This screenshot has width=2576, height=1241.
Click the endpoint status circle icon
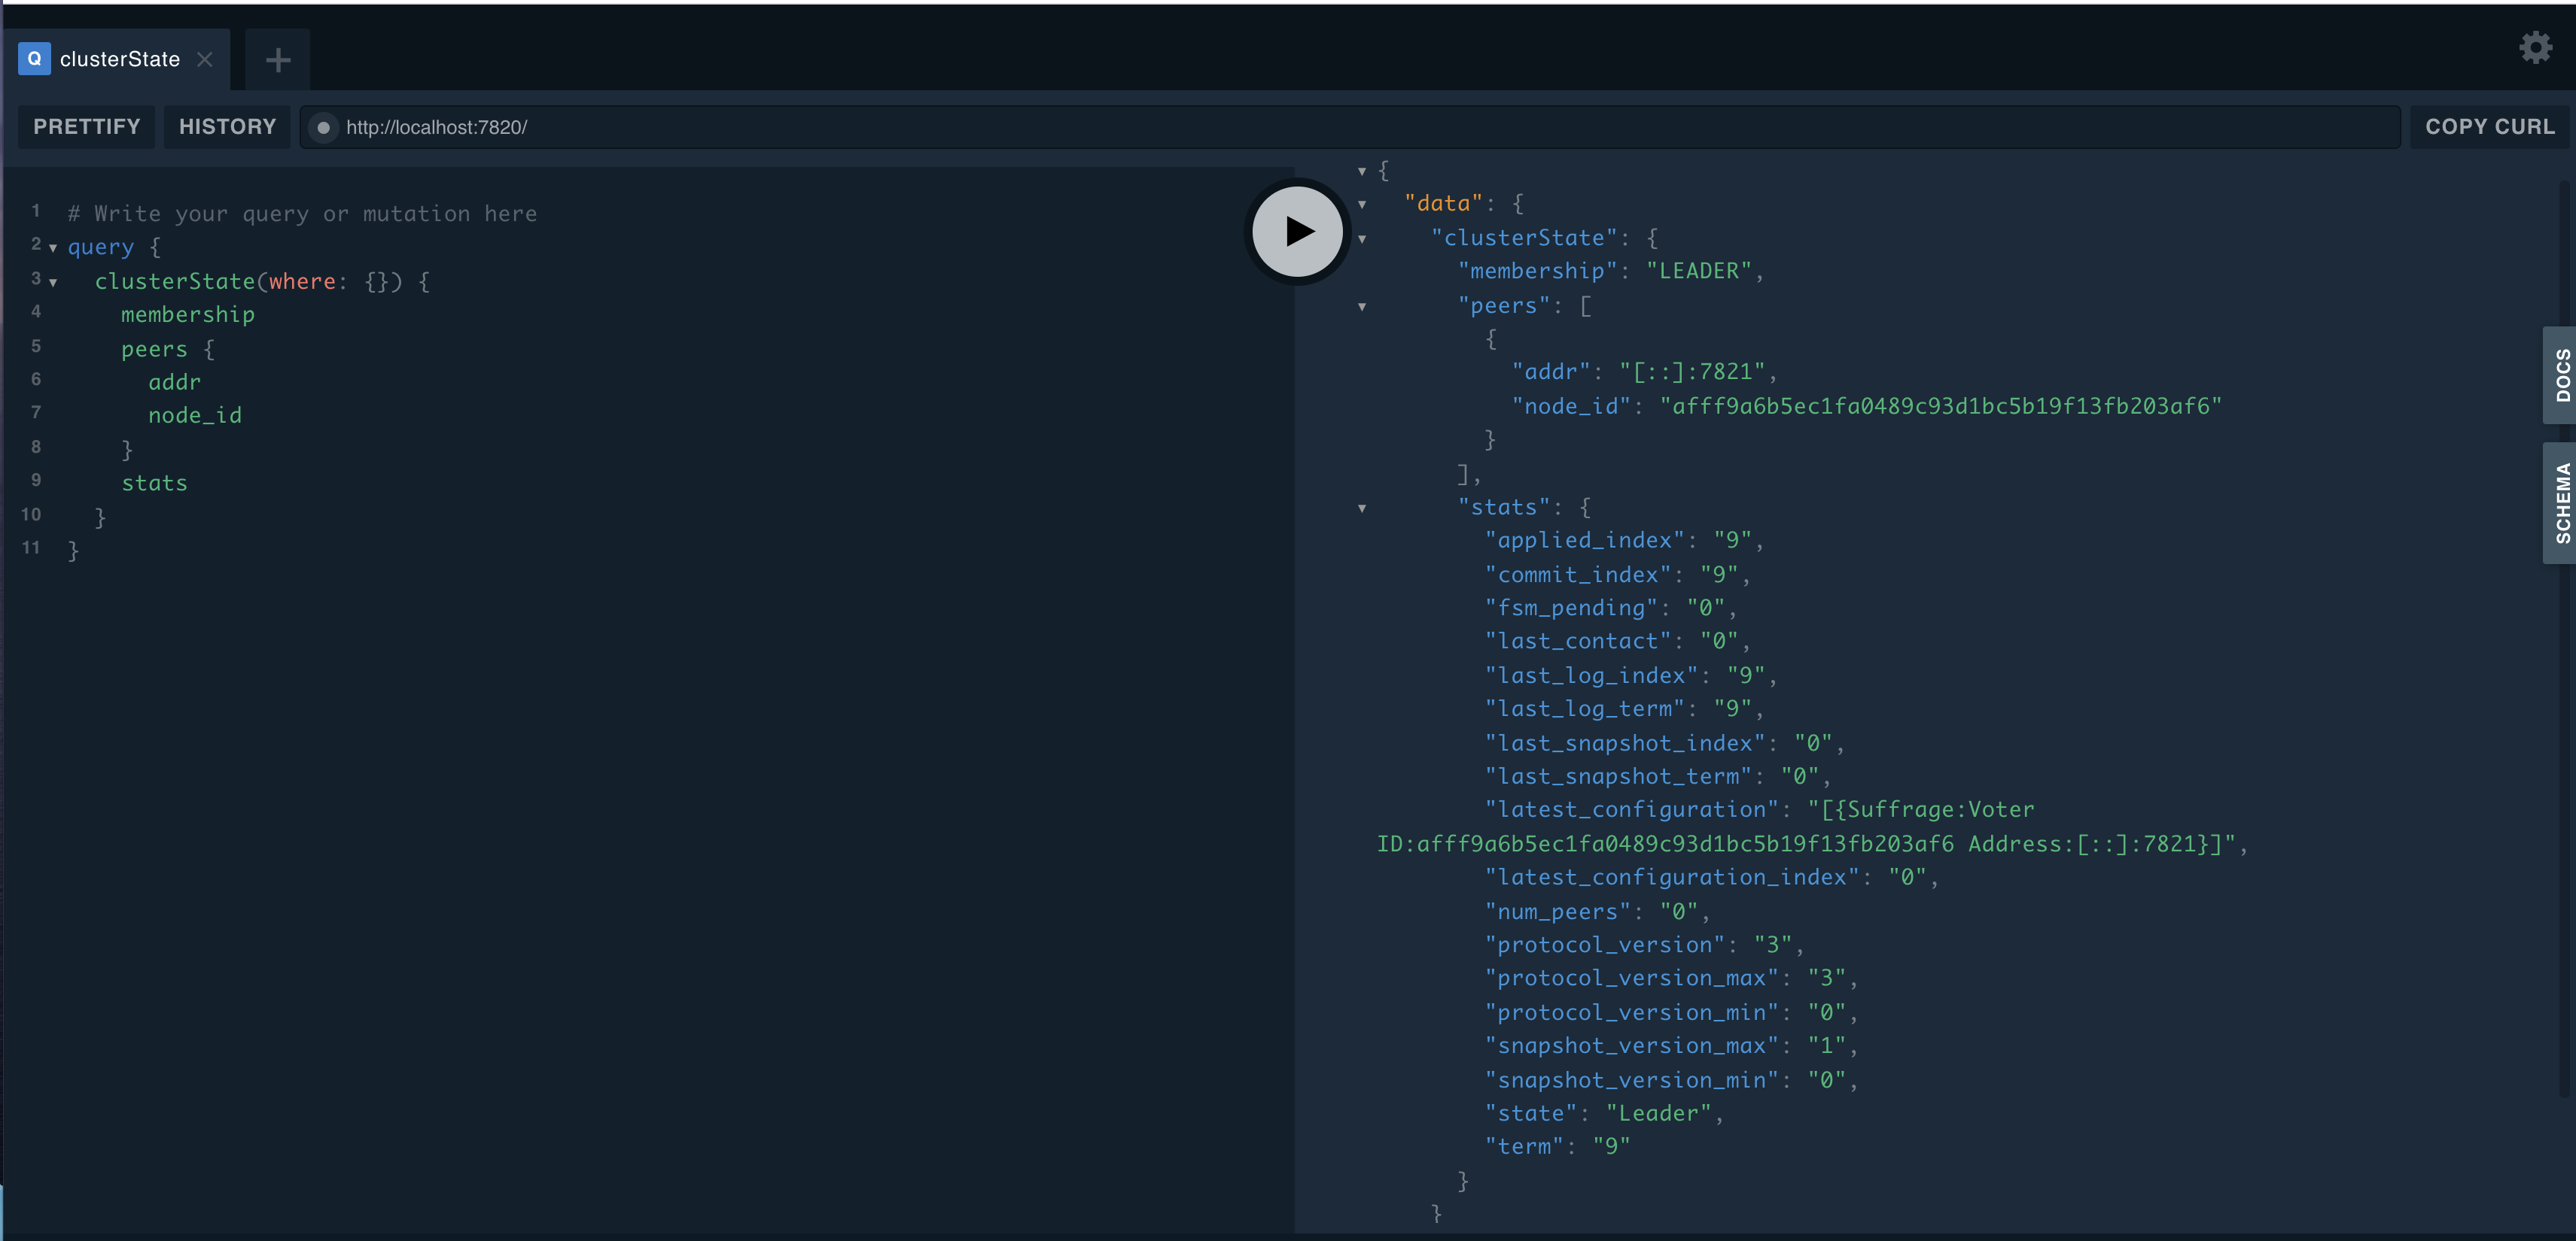(323, 128)
